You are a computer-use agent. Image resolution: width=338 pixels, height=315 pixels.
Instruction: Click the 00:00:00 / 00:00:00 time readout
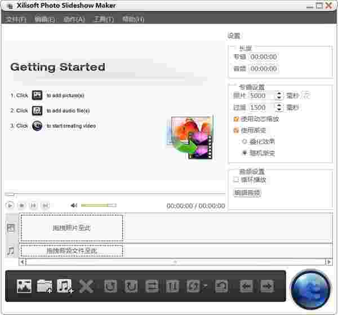click(x=195, y=206)
